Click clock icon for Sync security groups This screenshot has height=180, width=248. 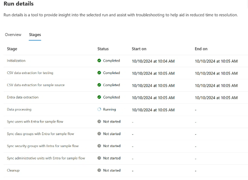[99, 146]
